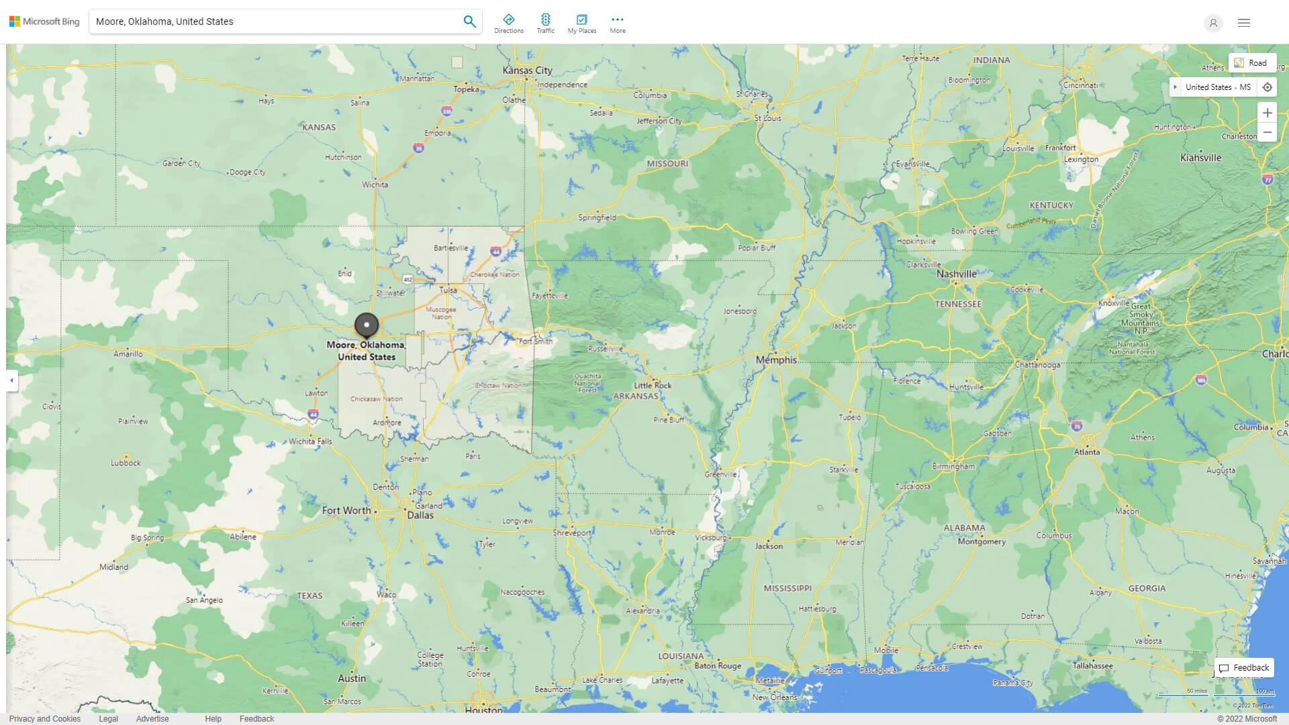This screenshot has width=1289, height=725.
Task: Click the zoom in plus control
Action: pos(1268,113)
